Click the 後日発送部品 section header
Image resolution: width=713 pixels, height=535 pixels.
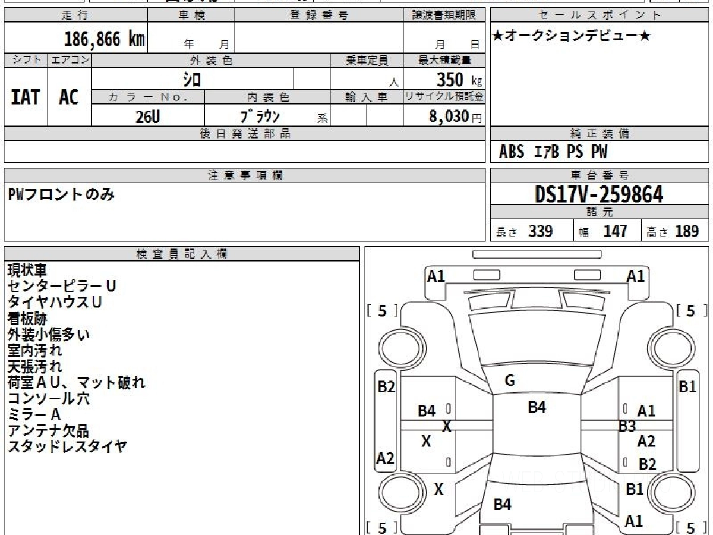[x=244, y=134]
